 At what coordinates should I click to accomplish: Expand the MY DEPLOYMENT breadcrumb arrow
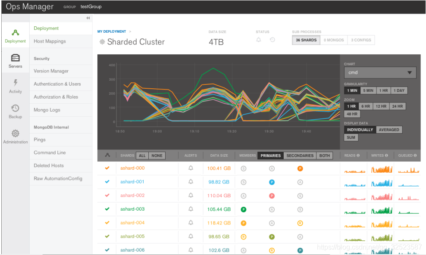(132, 31)
